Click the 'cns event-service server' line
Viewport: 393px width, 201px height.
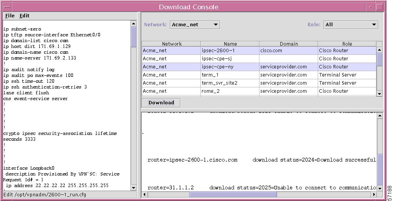[x=36, y=99]
